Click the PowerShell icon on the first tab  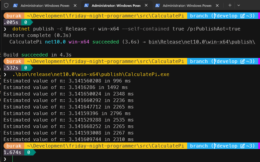15,5
